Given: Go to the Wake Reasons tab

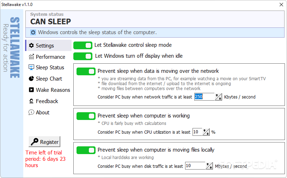Looking at the screenshot, I should click(x=49, y=90).
